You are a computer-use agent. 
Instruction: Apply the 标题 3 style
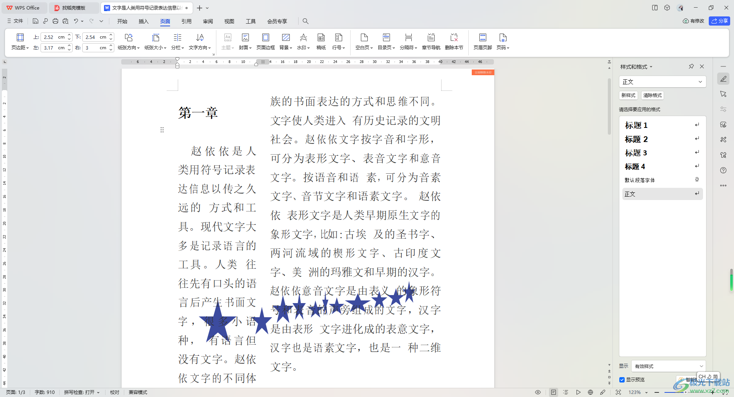click(662, 153)
